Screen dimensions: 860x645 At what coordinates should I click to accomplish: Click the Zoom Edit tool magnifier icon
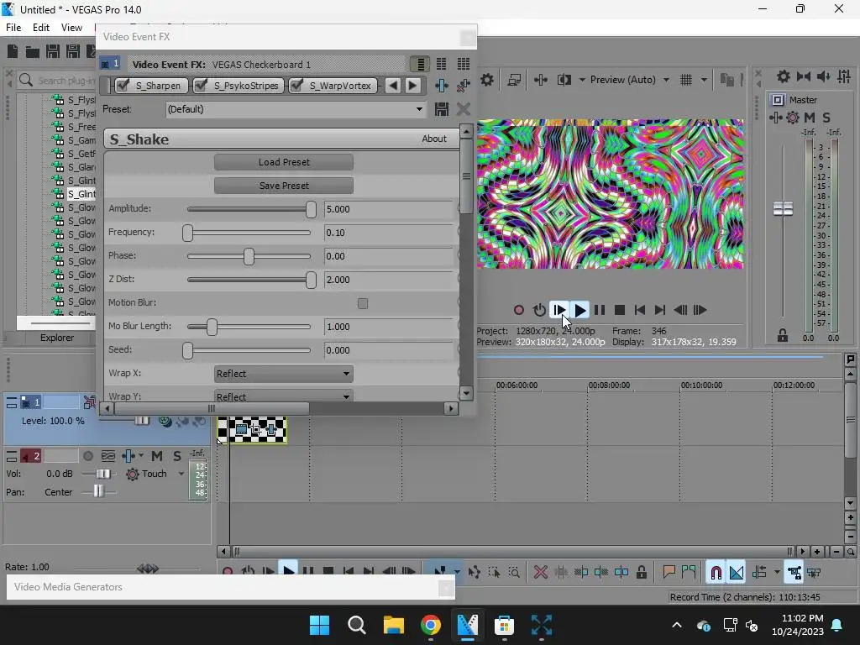coord(514,573)
